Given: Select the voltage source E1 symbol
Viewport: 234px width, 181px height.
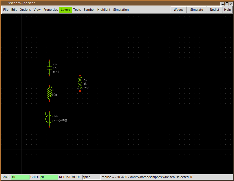Looking at the screenshot, I should pyautogui.click(x=49, y=119).
